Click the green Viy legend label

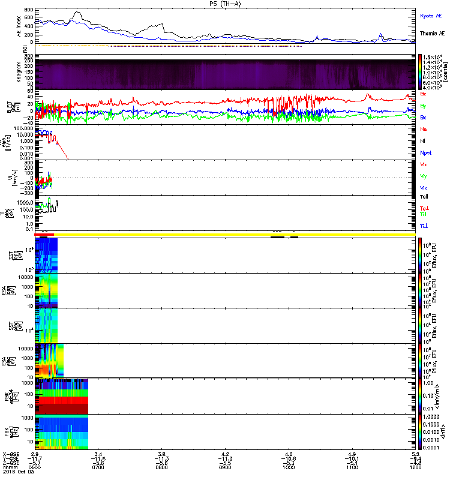(x=424, y=176)
